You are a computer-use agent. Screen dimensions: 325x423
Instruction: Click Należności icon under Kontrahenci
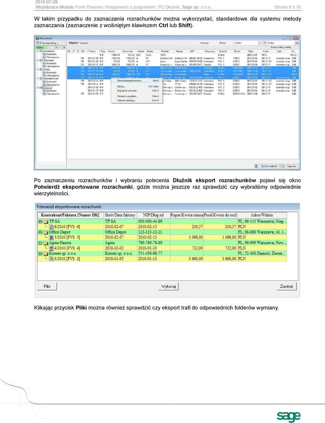point(44,54)
